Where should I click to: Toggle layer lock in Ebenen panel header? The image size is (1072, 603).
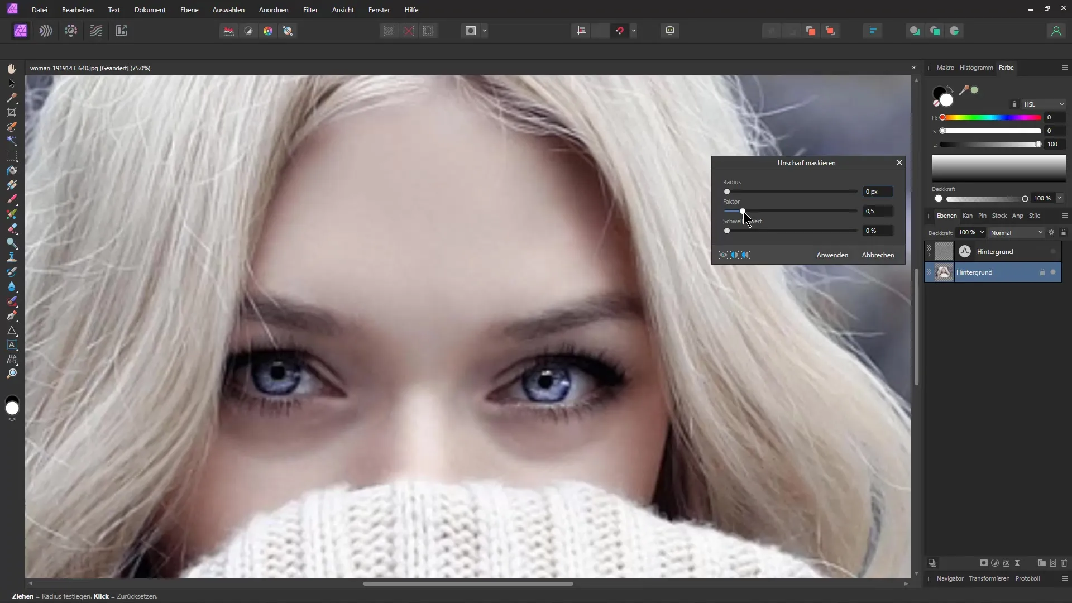click(1064, 232)
